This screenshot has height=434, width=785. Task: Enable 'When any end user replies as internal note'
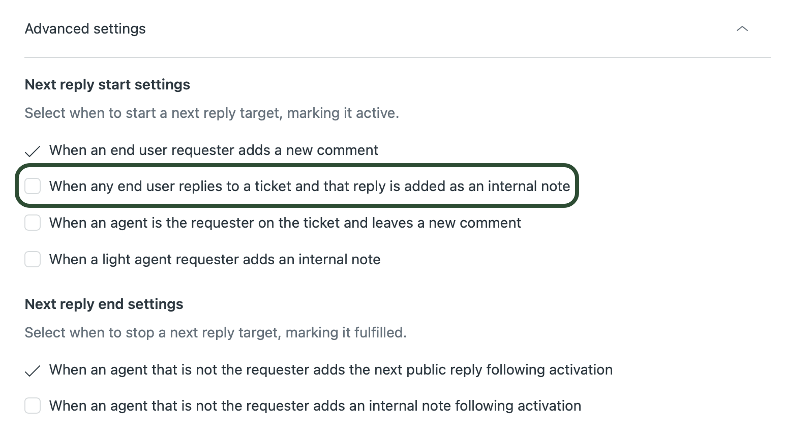point(33,186)
